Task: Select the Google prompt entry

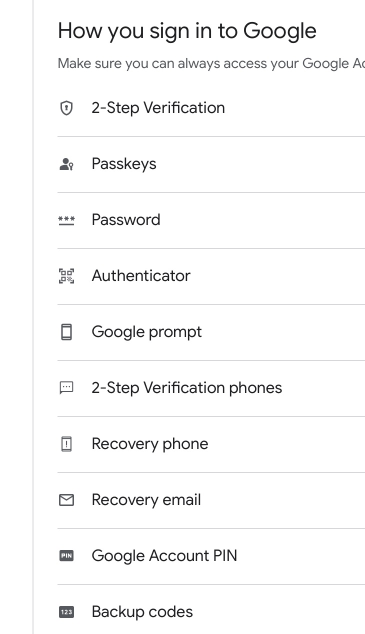Action: (211, 332)
